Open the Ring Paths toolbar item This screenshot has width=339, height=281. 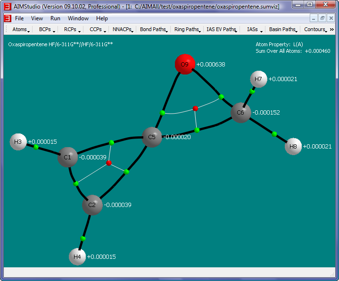(x=187, y=29)
